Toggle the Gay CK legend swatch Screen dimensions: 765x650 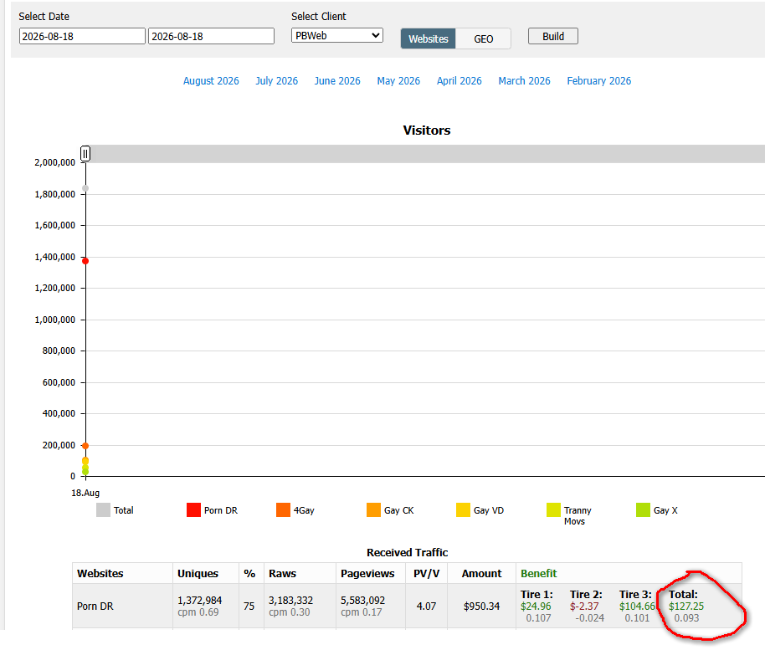tap(373, 510)
